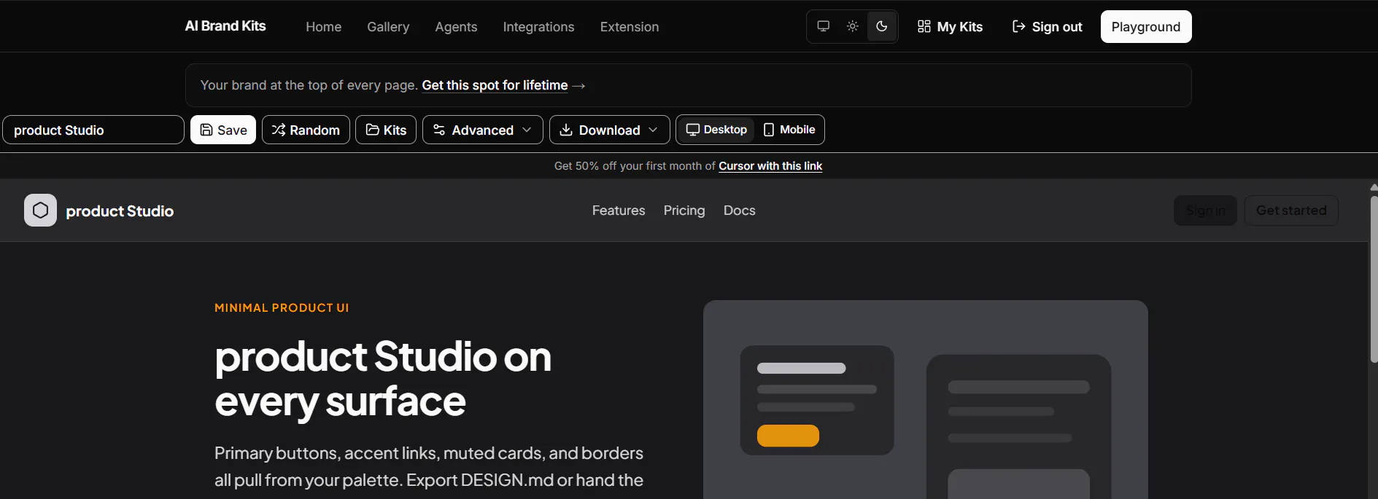Click the product Studio name input field

tap(93, 130)
